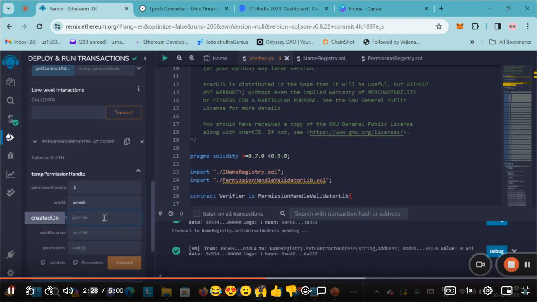The image size is (537, 302).
Task: Open video player settings gear
Action: [487, 290]
